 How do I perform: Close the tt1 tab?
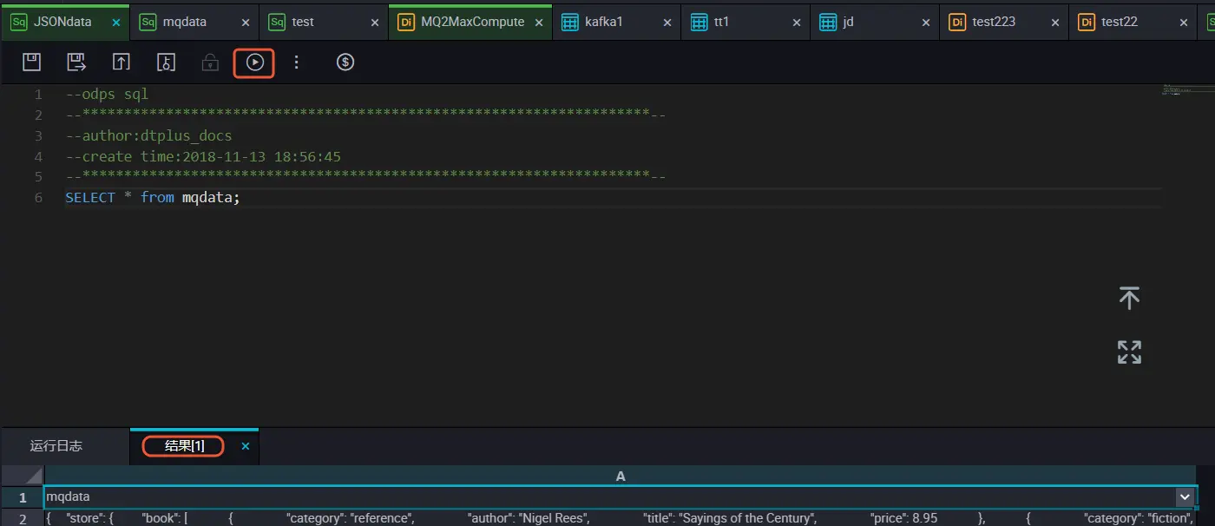click(x=796, y=23)
